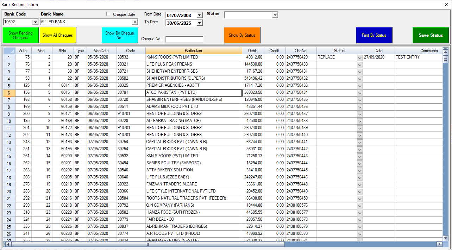The width and height of the screenshot is (452, 250).
Task: Click the Status column header
Action: [339, 51]
